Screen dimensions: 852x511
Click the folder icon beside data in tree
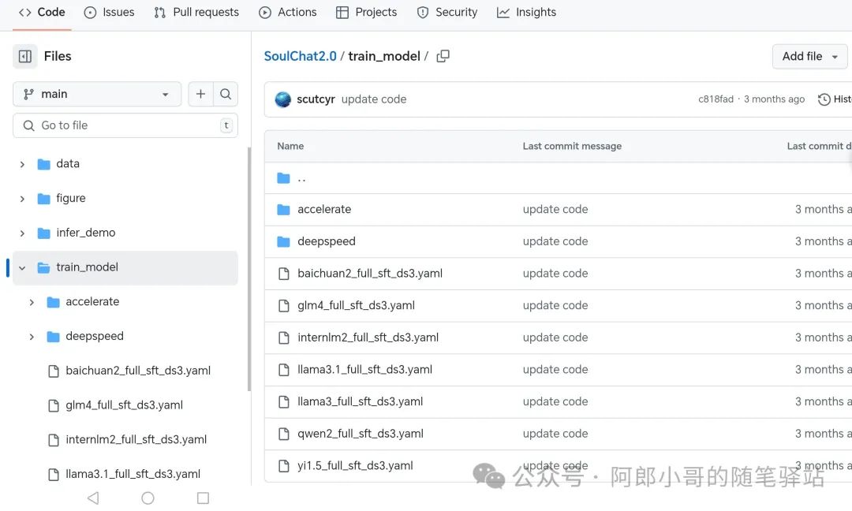tap(43, 164)
